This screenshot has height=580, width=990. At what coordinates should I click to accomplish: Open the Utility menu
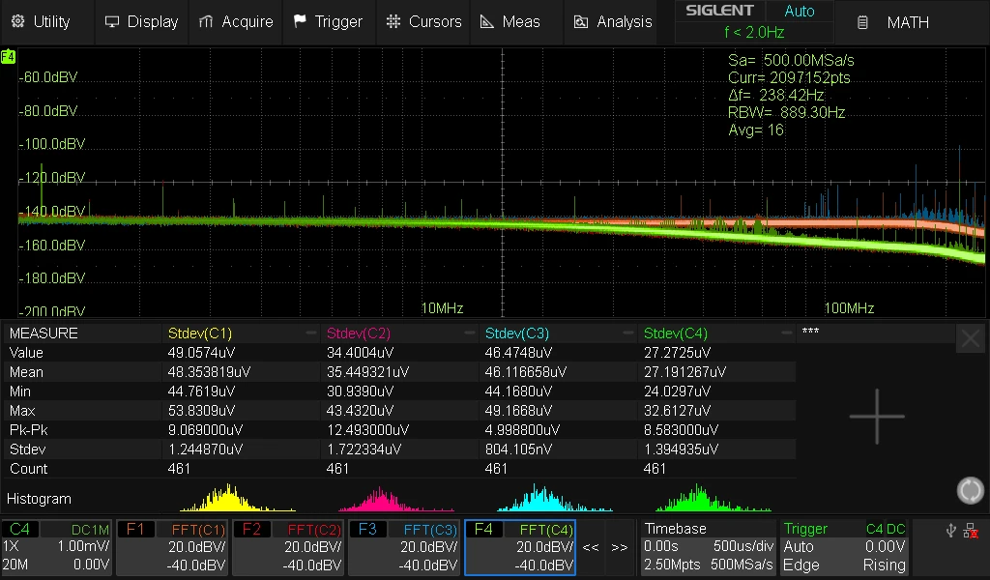(x=41, y=21)
